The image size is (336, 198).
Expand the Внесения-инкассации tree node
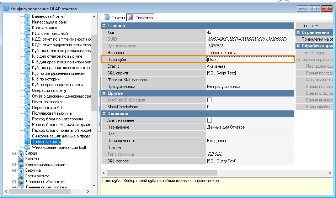[x=15, y=165]
